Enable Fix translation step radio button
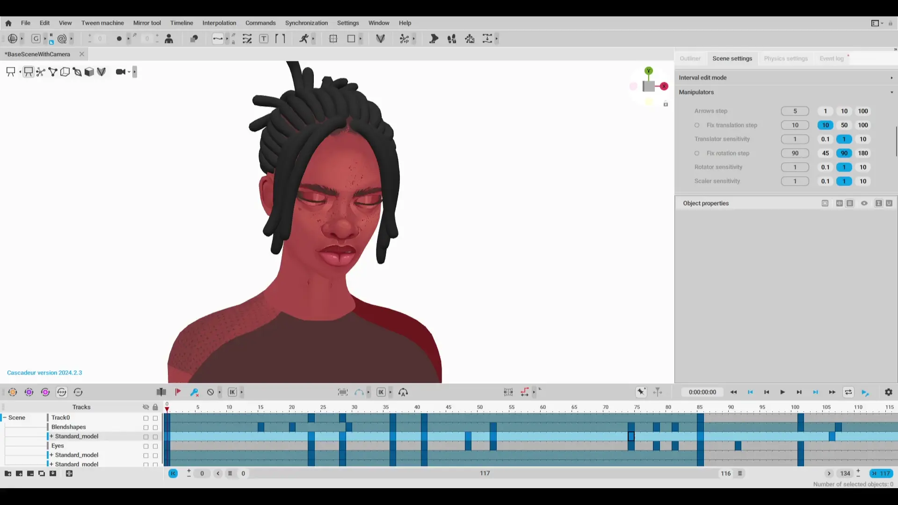This screenshot has width=898, height=505. click(697, 125)
